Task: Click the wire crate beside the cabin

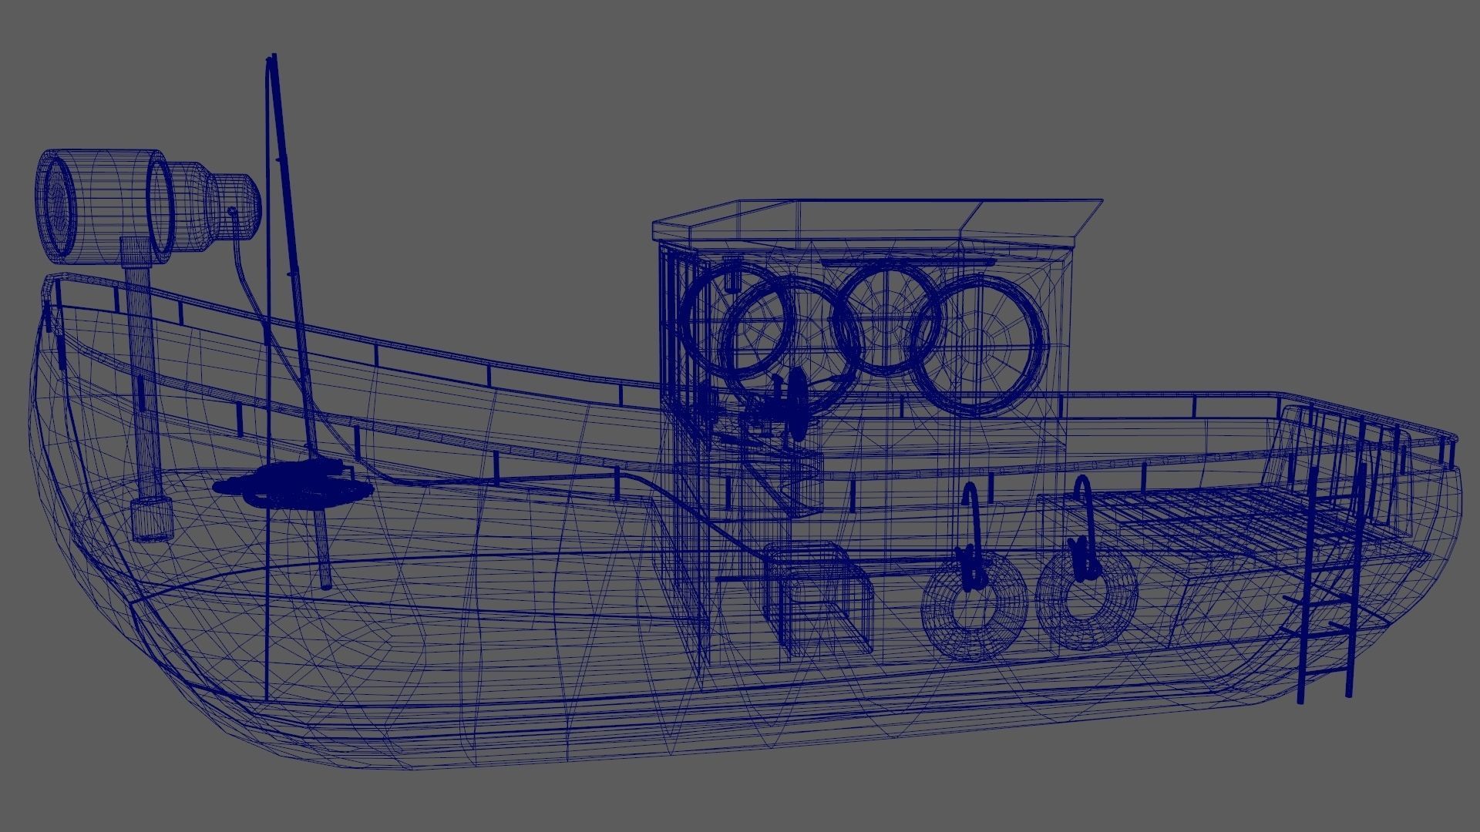Action: pyautogui.click(x=819, y=598)
